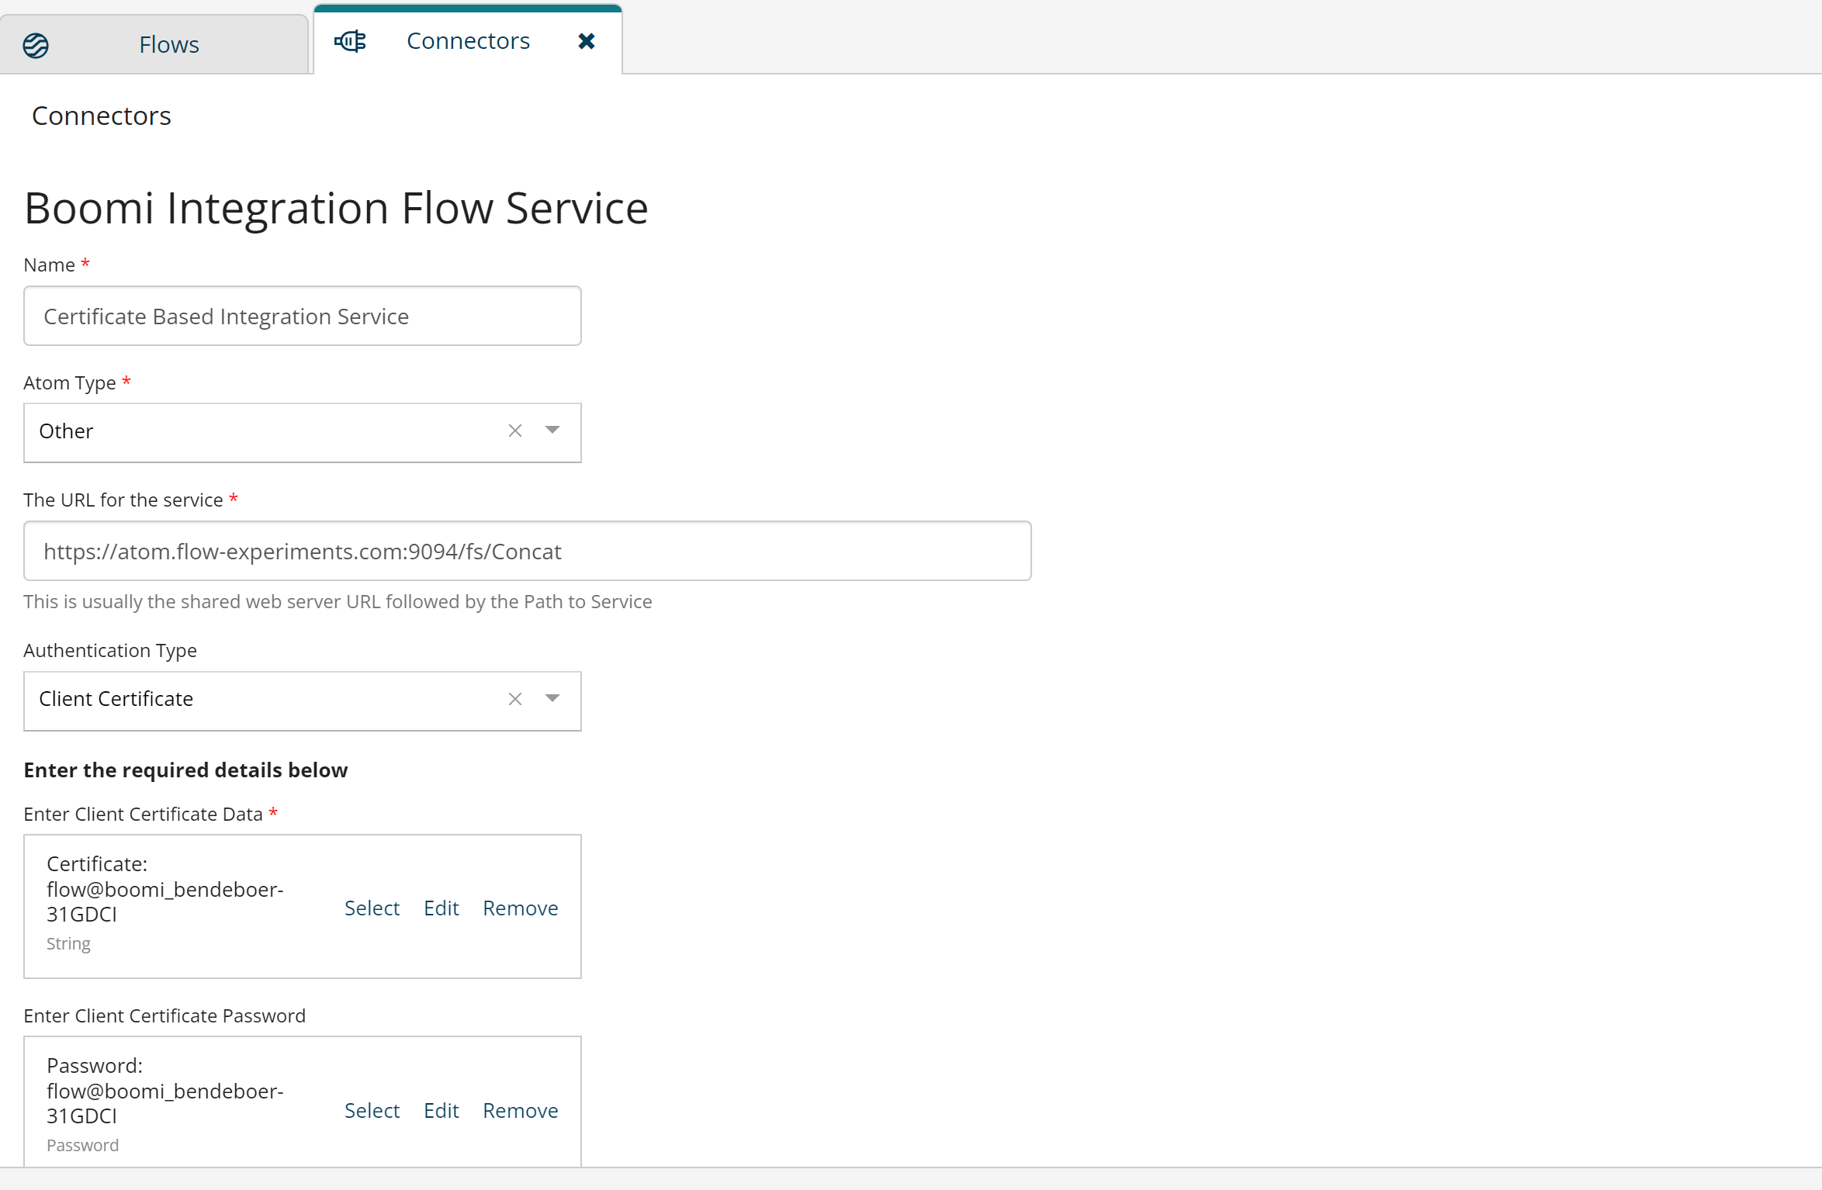The width and height of the screenshot is (1822, 1190).
Task: Click the URL for the service field
Action: point(527,551)
